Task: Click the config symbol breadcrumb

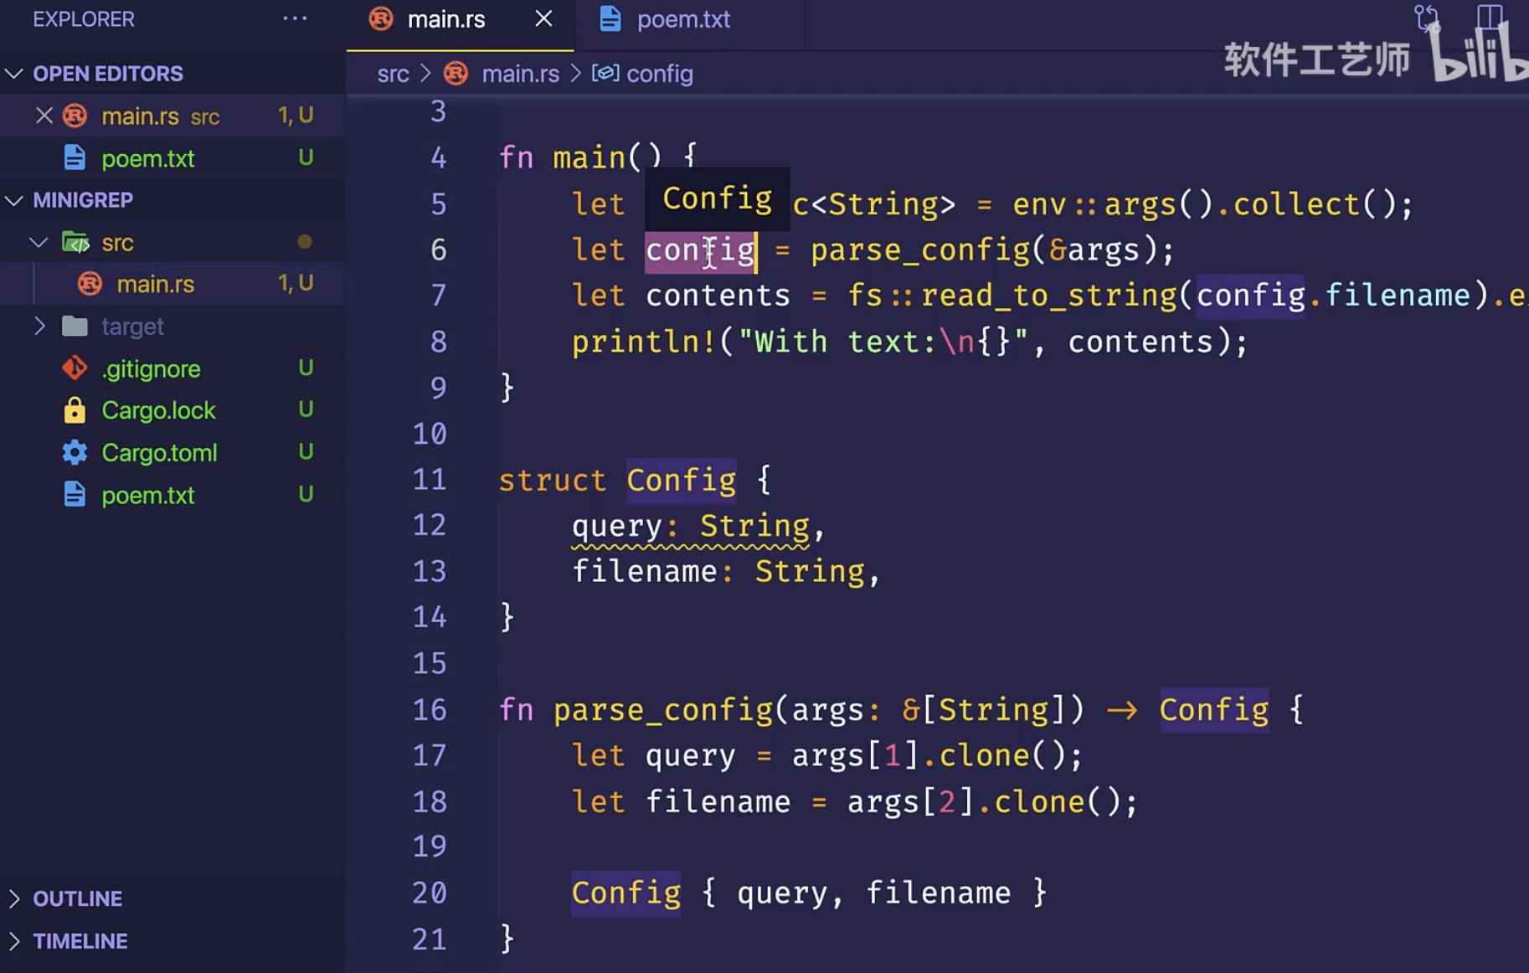Action: 659,74
